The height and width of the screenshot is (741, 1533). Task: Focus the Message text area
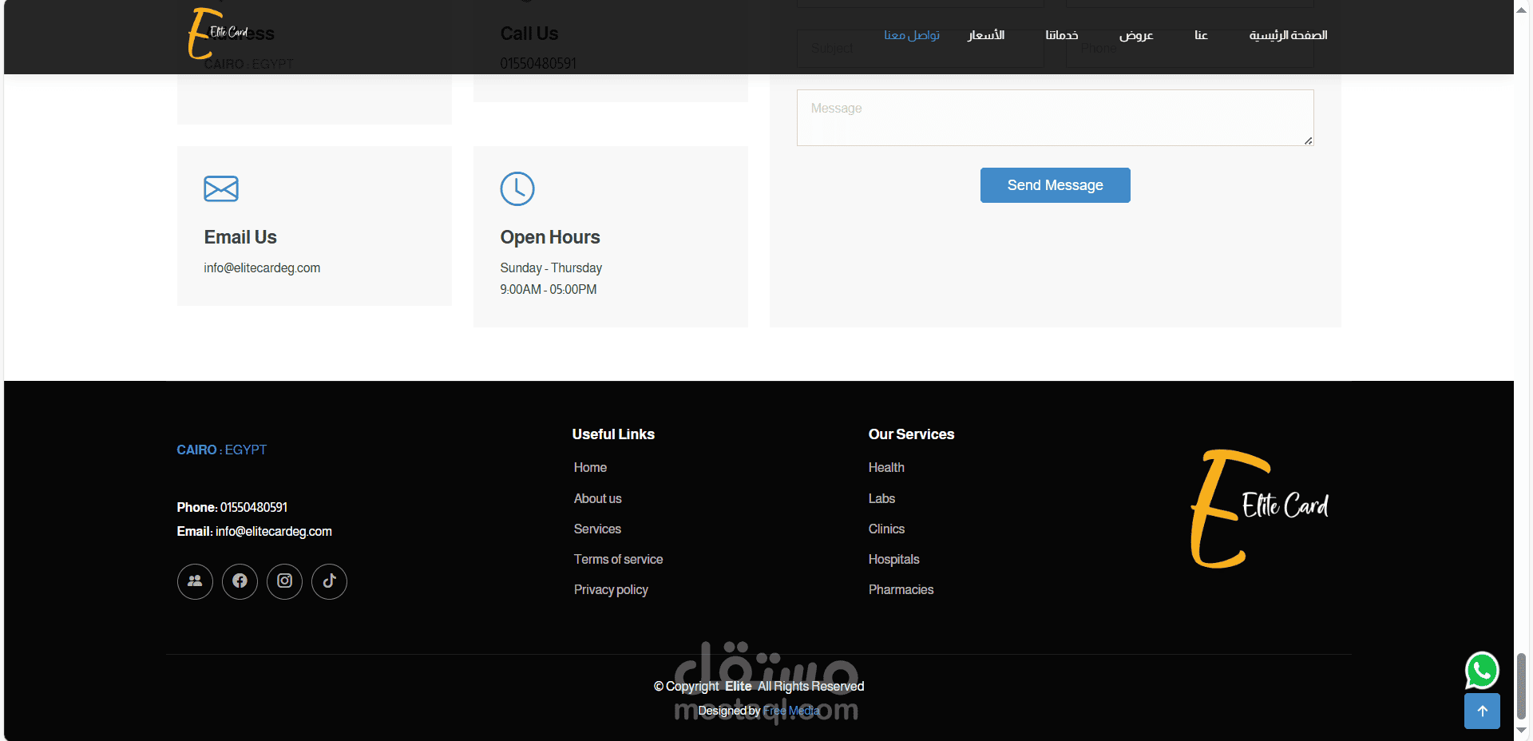coord(1055,117)
